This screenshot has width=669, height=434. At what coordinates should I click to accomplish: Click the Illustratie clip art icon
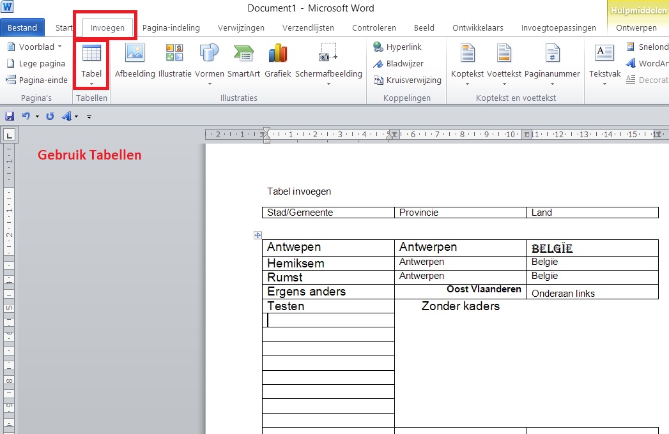(x=174, y=61)
